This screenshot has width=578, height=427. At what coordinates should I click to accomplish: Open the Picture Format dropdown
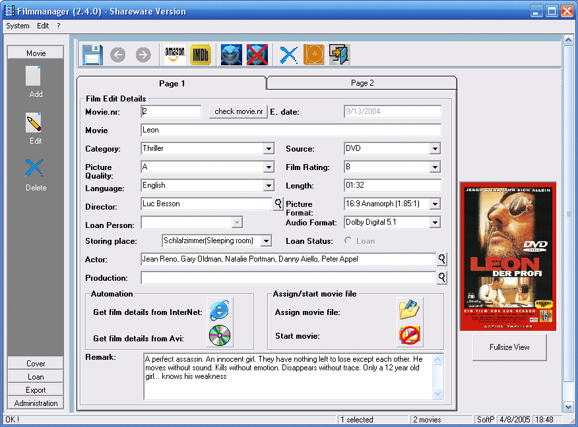(x=435, y=204)
